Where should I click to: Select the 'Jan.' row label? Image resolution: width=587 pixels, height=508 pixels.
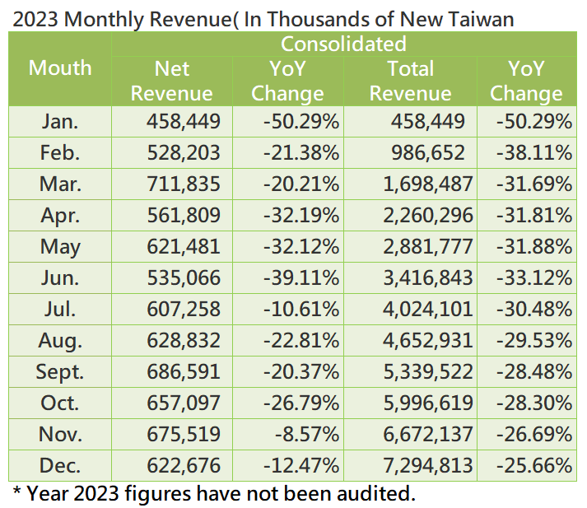(60, 122)
